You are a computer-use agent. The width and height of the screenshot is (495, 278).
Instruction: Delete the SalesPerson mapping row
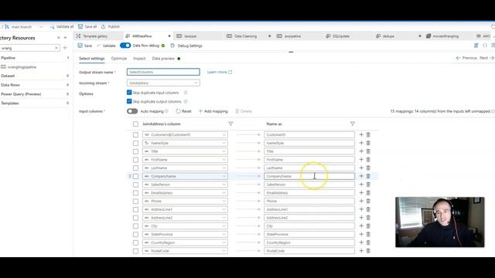point(368,185)
